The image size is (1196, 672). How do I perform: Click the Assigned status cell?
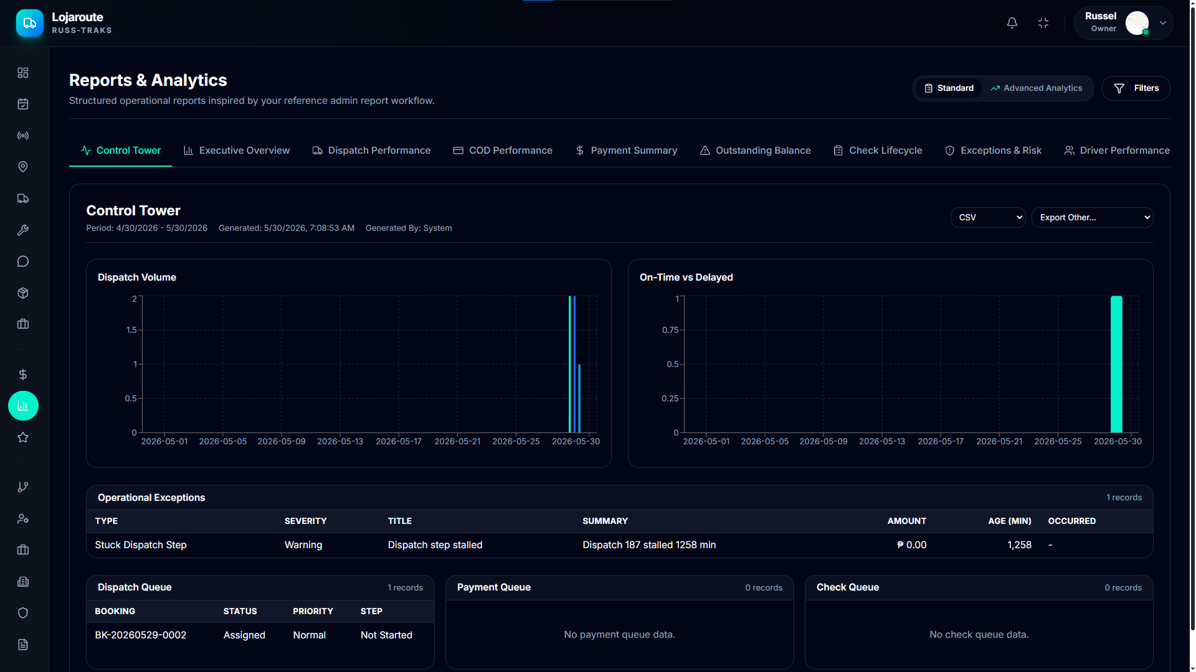tap(244, 635)
